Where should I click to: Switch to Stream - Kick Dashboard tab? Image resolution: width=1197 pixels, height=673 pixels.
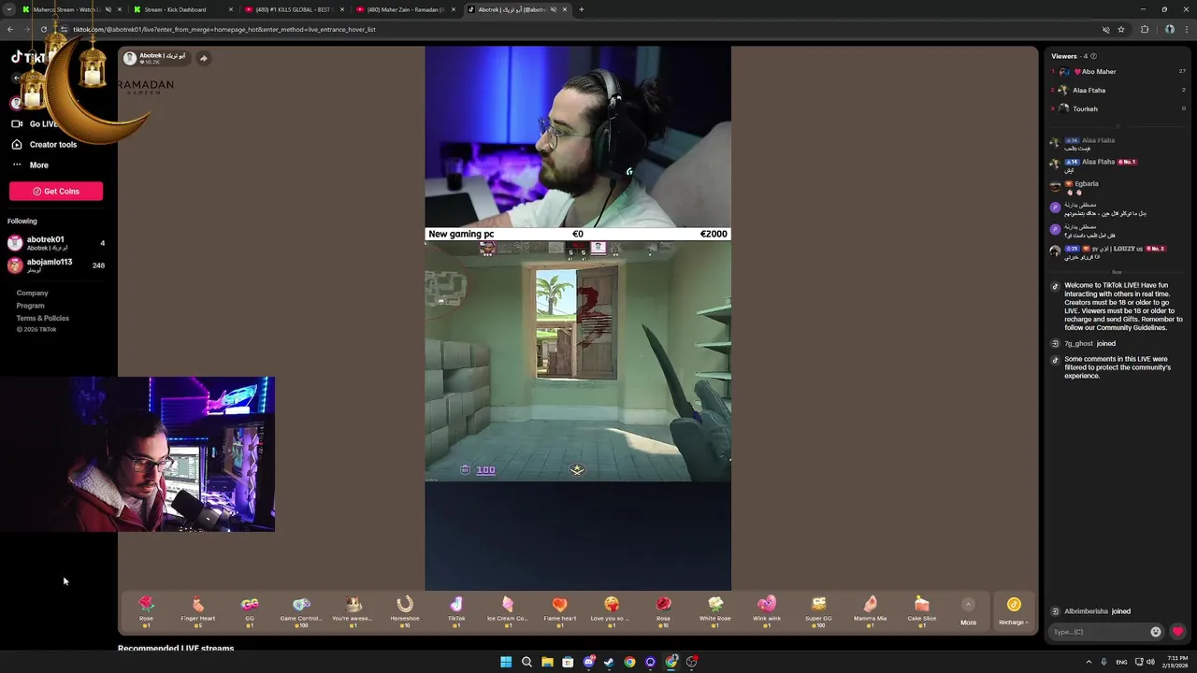pos(181,9)
